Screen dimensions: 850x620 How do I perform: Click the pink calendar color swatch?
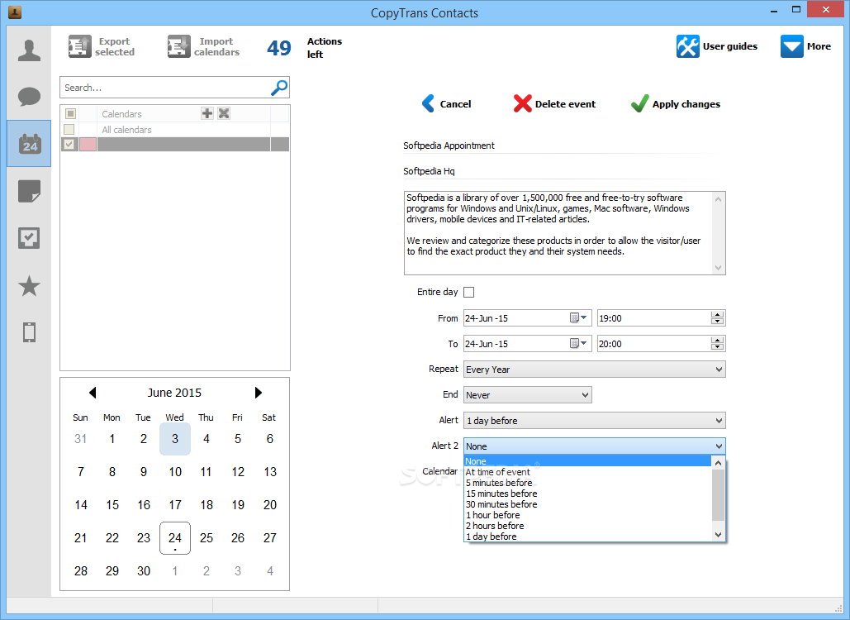(88, 145)
